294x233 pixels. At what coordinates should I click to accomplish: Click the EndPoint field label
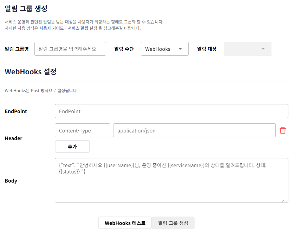coord(16,111)
